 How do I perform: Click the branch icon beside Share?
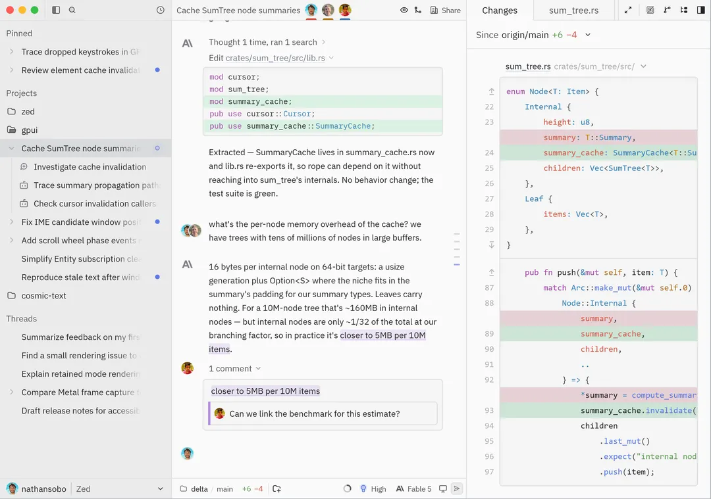[x=418, y=10]
